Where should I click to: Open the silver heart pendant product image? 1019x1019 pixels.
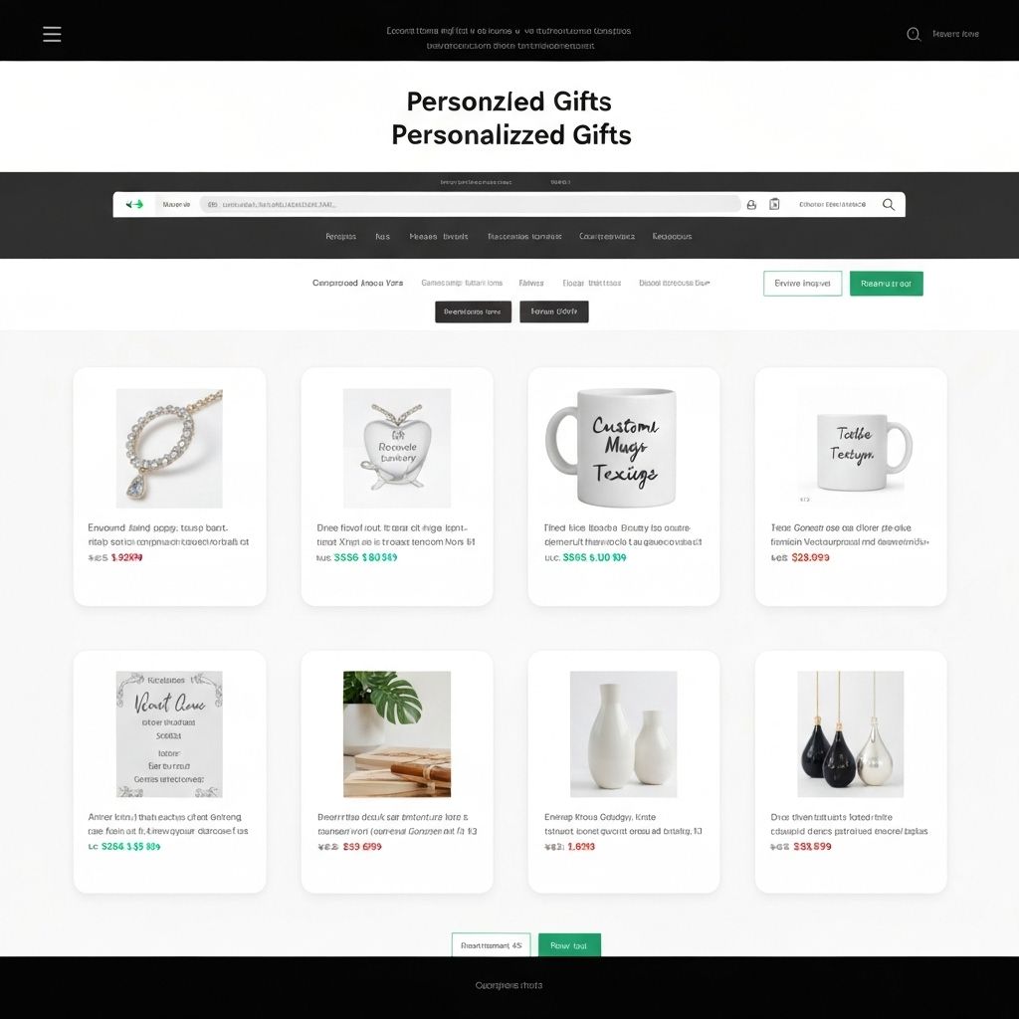(x=396, y=449)
